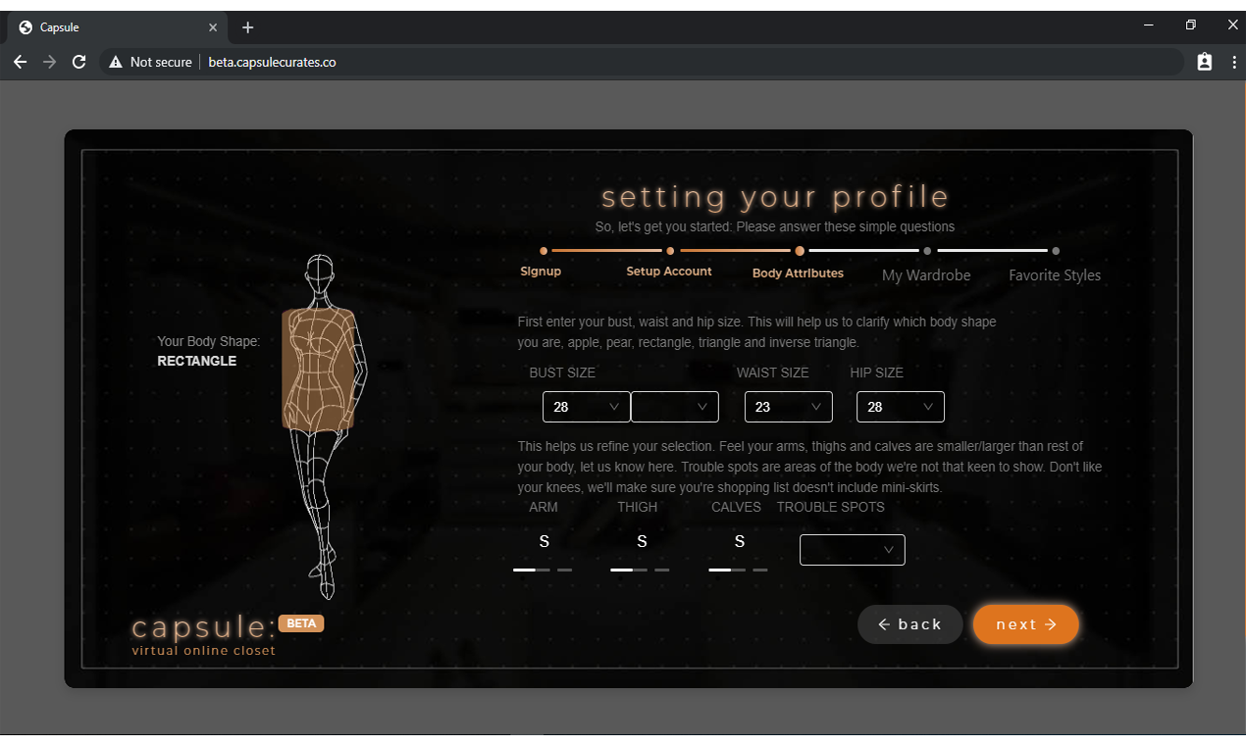Switch to the Setup Account step label
This screenshot has width=1246, height=745.
(x=669, y=271)
